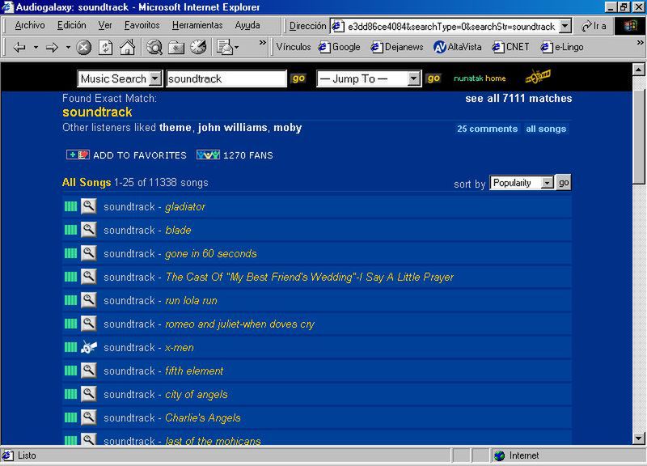Click the see all 7111 matches link

pyautogui.click(x=518, y=98)
